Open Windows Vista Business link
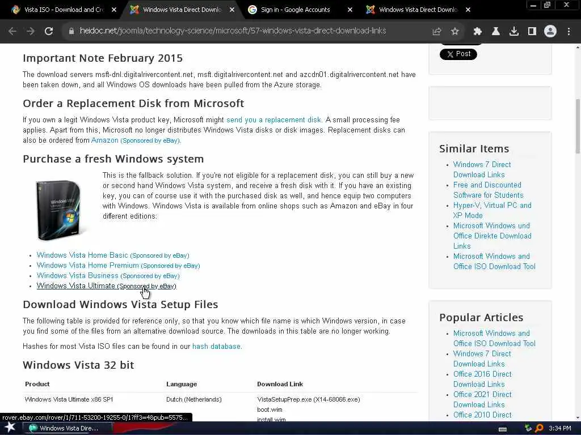Image resolution: width=581 pixels, height=435 pixels. click(x=108, y=276)
